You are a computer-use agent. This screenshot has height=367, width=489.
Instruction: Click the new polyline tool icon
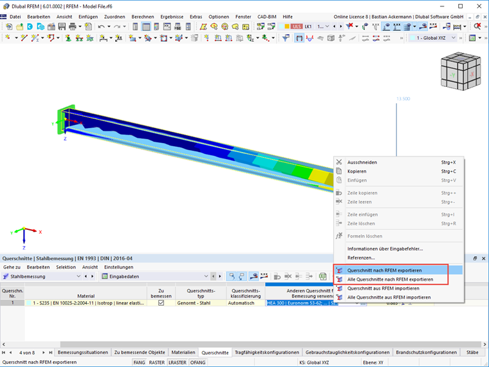(x=51, y=38)
